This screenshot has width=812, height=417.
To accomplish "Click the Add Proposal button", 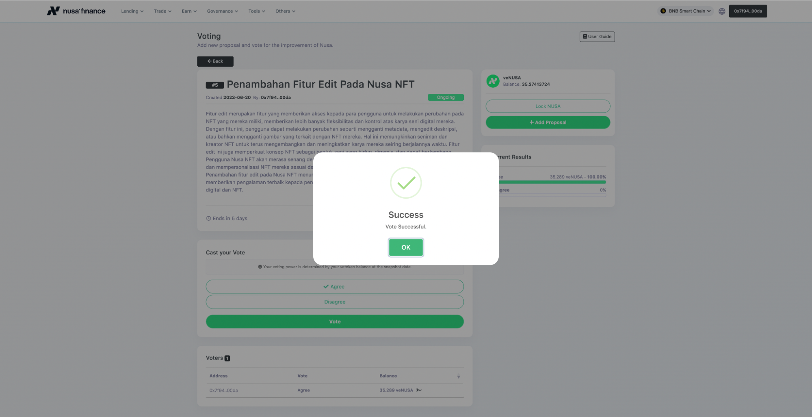I will (x=548, y=122).
